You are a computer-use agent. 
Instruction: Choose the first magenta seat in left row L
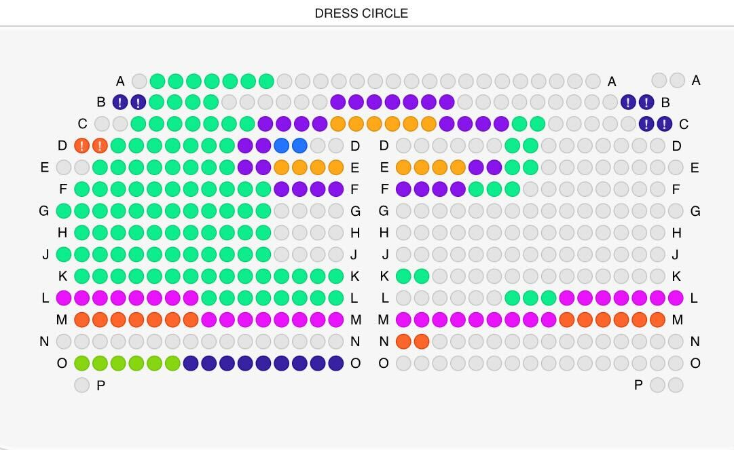(x=63, y=298)
